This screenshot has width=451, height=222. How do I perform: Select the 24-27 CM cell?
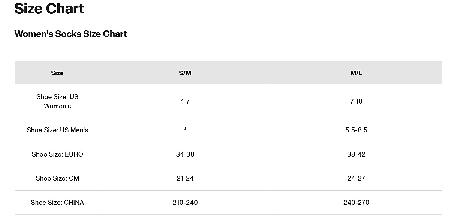356,178
